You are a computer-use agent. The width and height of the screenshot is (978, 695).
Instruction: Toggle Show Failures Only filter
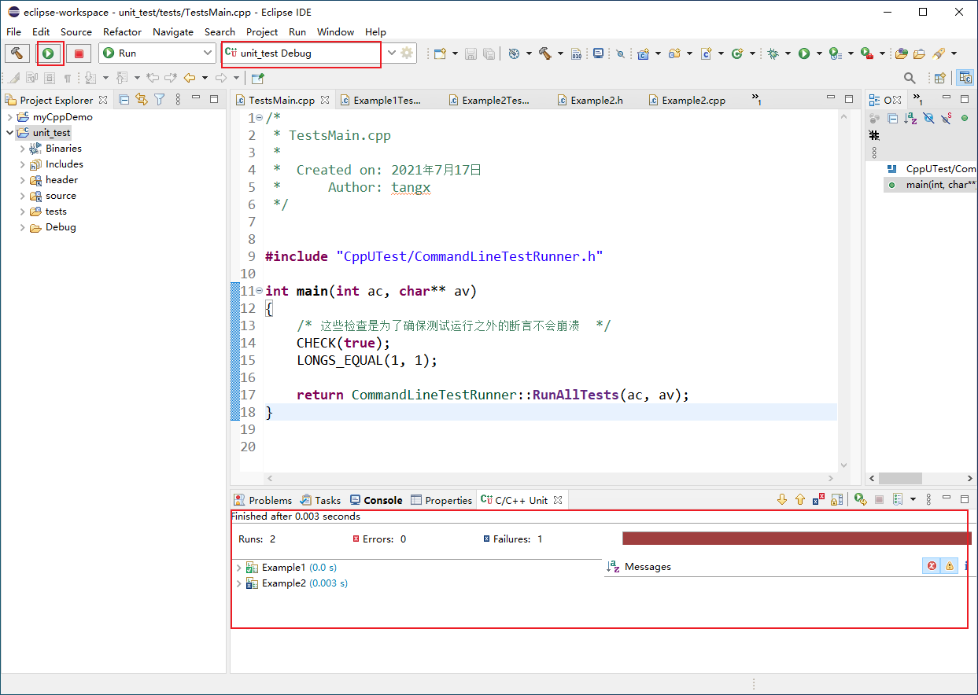click(x=819, y=500)
